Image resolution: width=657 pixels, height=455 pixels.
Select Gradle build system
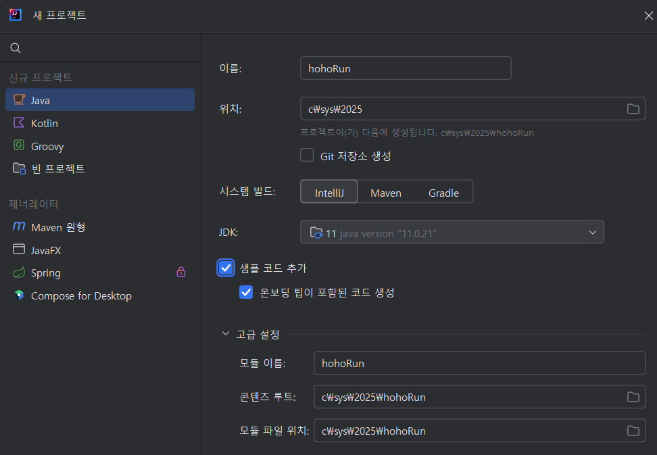click(x=443, y=193)
